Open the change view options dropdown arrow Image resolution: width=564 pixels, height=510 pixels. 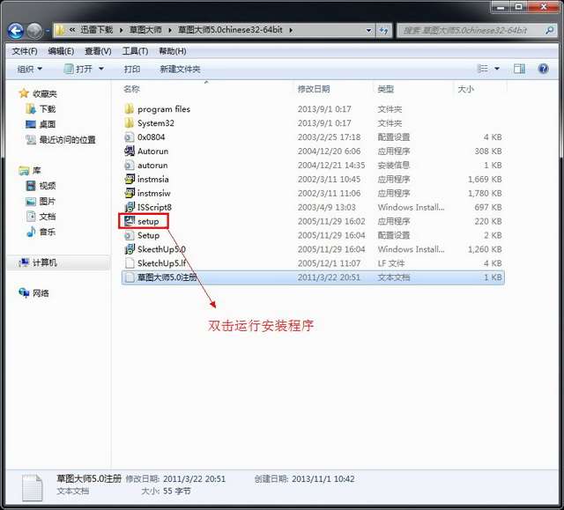point(497,69)
